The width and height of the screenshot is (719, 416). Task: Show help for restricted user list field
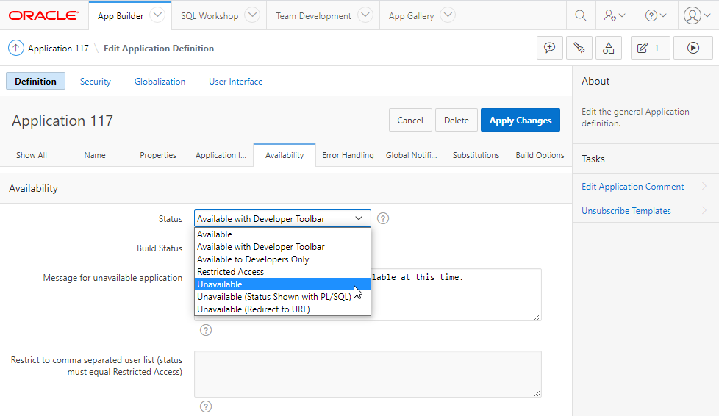(206, 406)
